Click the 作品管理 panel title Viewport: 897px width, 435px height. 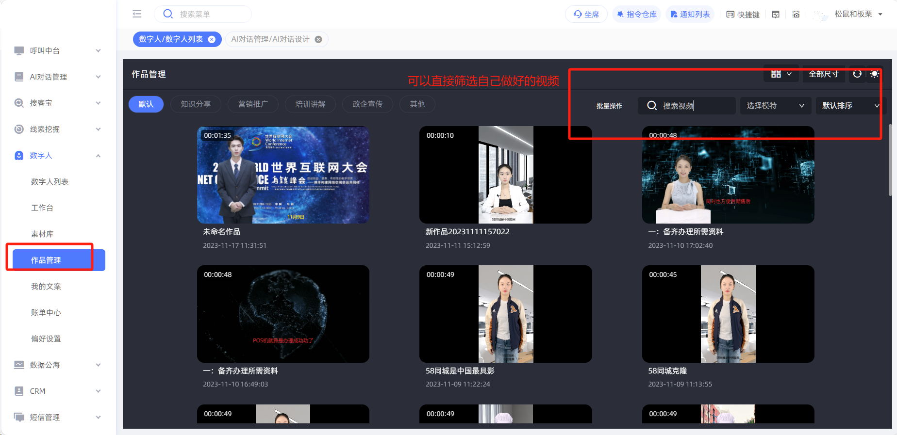(x=149, y=74)
